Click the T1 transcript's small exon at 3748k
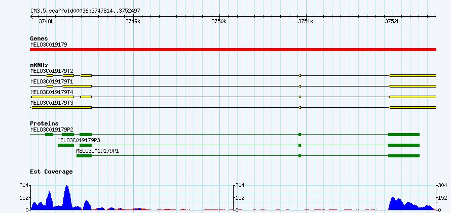This screenshot has width=451, height=213. [50, 86]
